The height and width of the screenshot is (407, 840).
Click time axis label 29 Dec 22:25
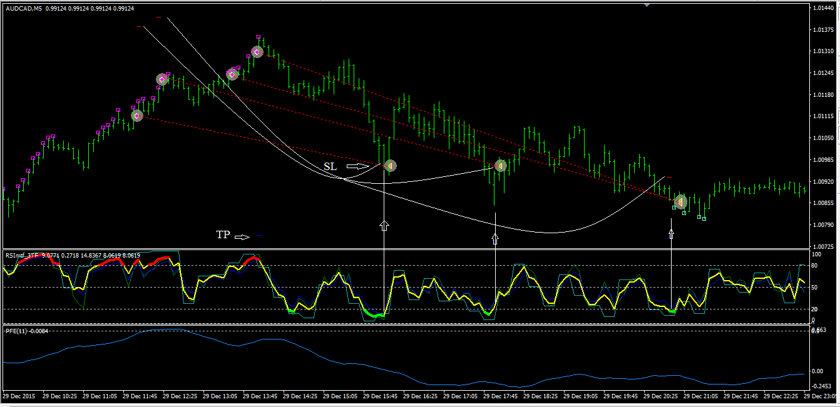pyautogui.click(x=781, y=396)
